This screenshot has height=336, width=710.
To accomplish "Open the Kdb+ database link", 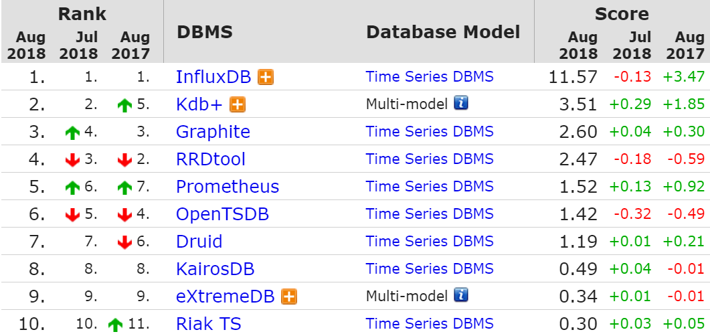I will tap(199, 104).
